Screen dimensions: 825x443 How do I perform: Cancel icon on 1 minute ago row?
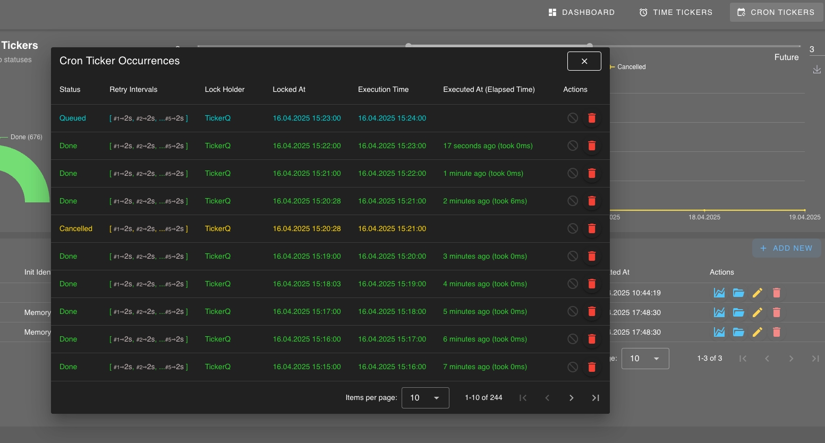point(573,173)
